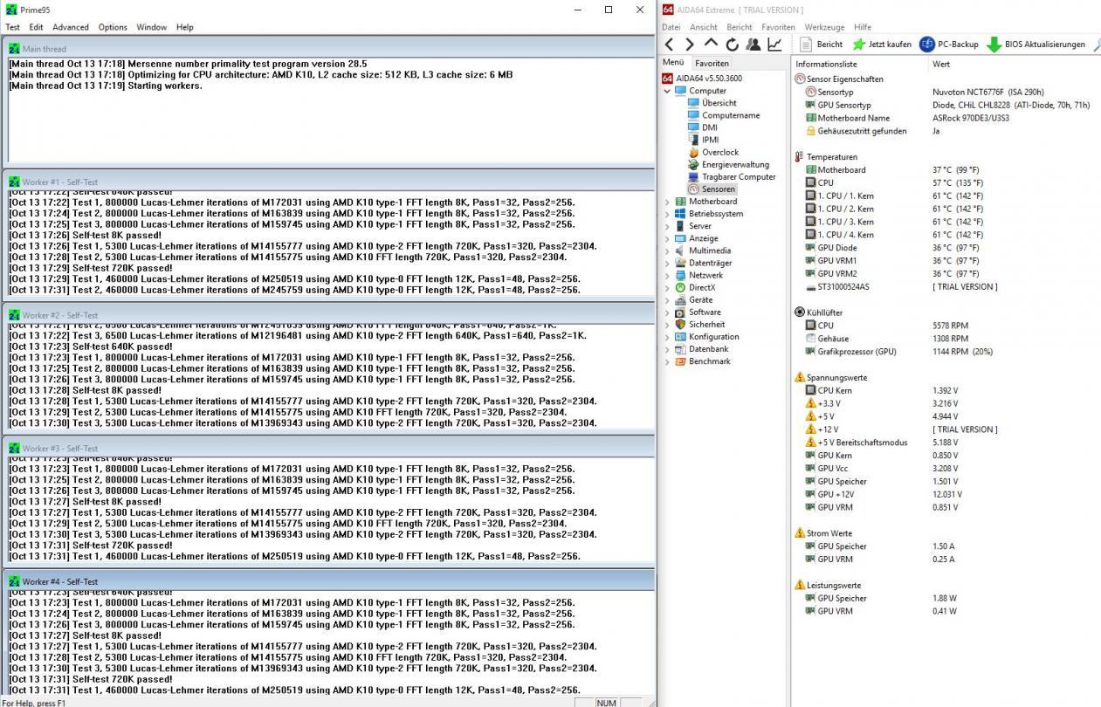Expand the Netzwerk tree node
This screenshot has height=707, width=1101.
pos(667,275)
